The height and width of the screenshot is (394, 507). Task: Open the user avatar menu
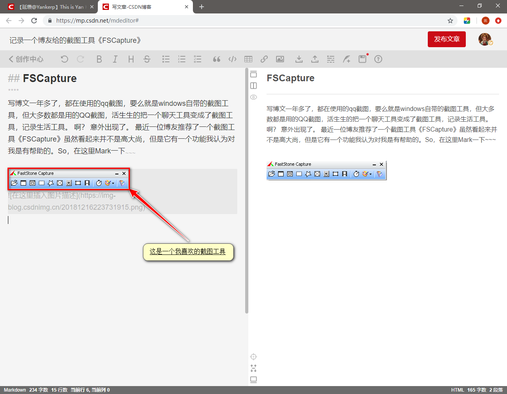tap(484, 40)
